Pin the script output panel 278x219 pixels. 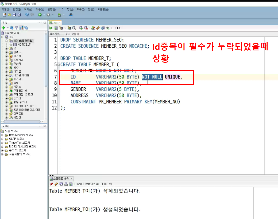point(51,184)
